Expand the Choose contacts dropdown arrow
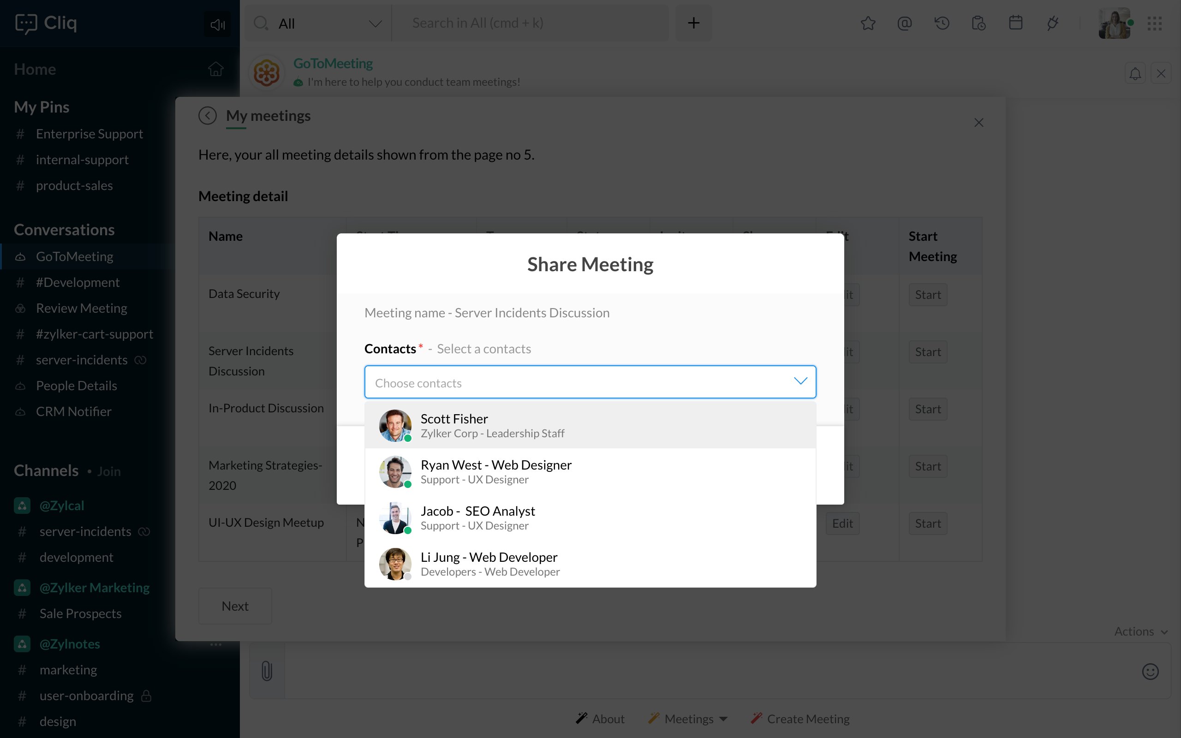 800,381
